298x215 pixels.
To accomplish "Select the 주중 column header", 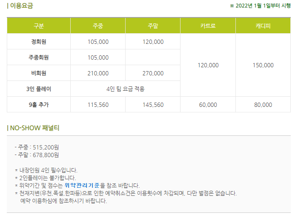I will click(x=98, y=26).
